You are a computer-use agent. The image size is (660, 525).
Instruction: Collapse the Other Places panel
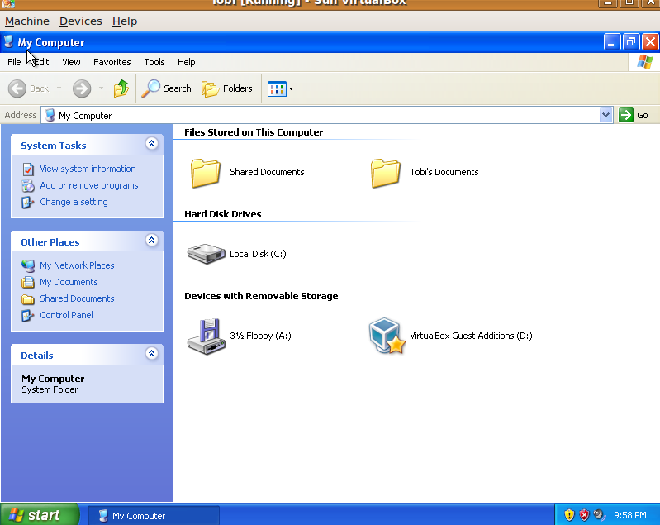click(x=151, y=241)
